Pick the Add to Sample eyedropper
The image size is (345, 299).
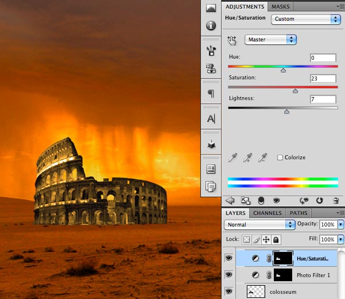(247, 157)
